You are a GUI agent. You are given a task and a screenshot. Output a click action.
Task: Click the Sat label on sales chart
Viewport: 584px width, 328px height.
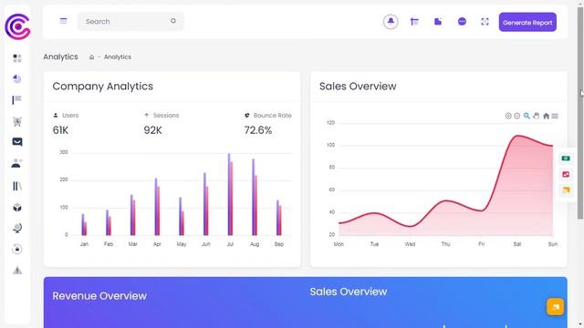pos(517,244)
